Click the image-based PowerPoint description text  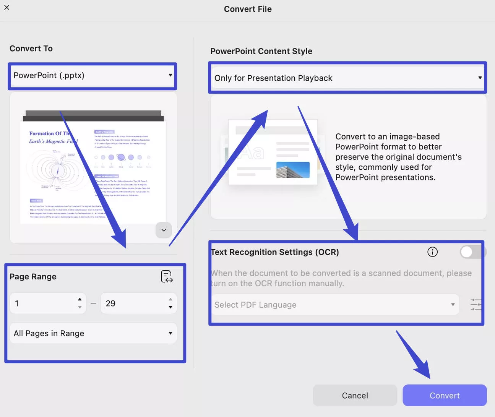click(399, 157)
